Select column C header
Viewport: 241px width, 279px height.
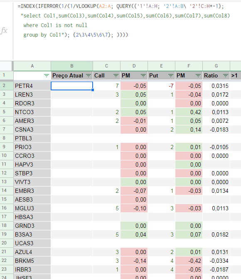106,66
